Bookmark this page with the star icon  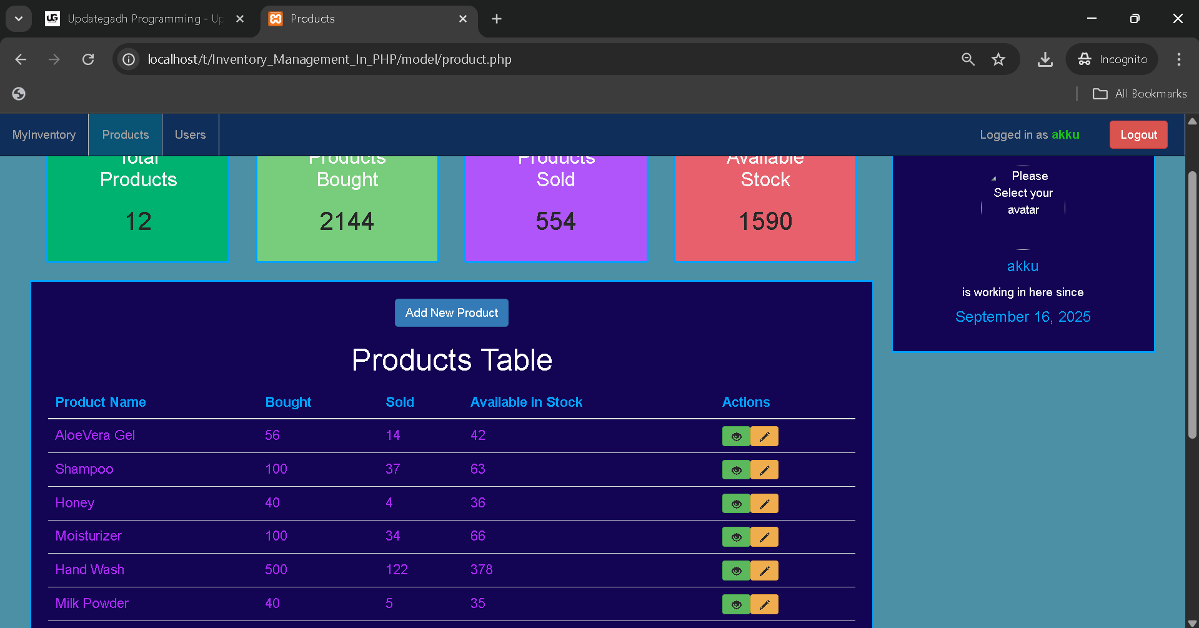(x=998, y=59)
